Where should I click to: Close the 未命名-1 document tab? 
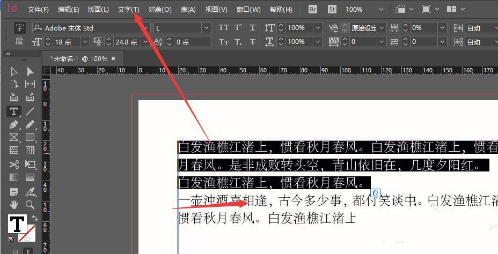click(113, 58)
